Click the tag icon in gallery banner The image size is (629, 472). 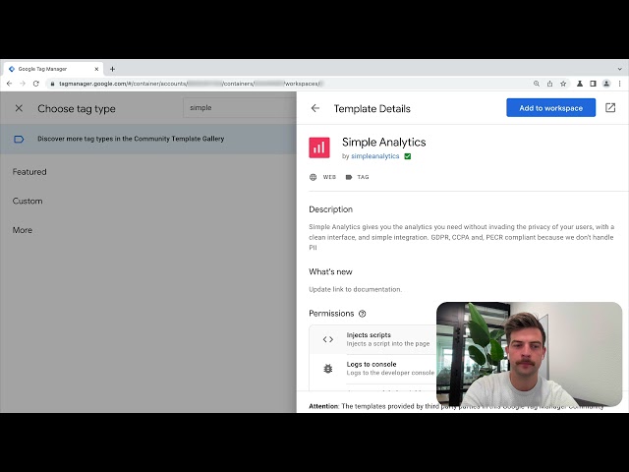[19, 140]
